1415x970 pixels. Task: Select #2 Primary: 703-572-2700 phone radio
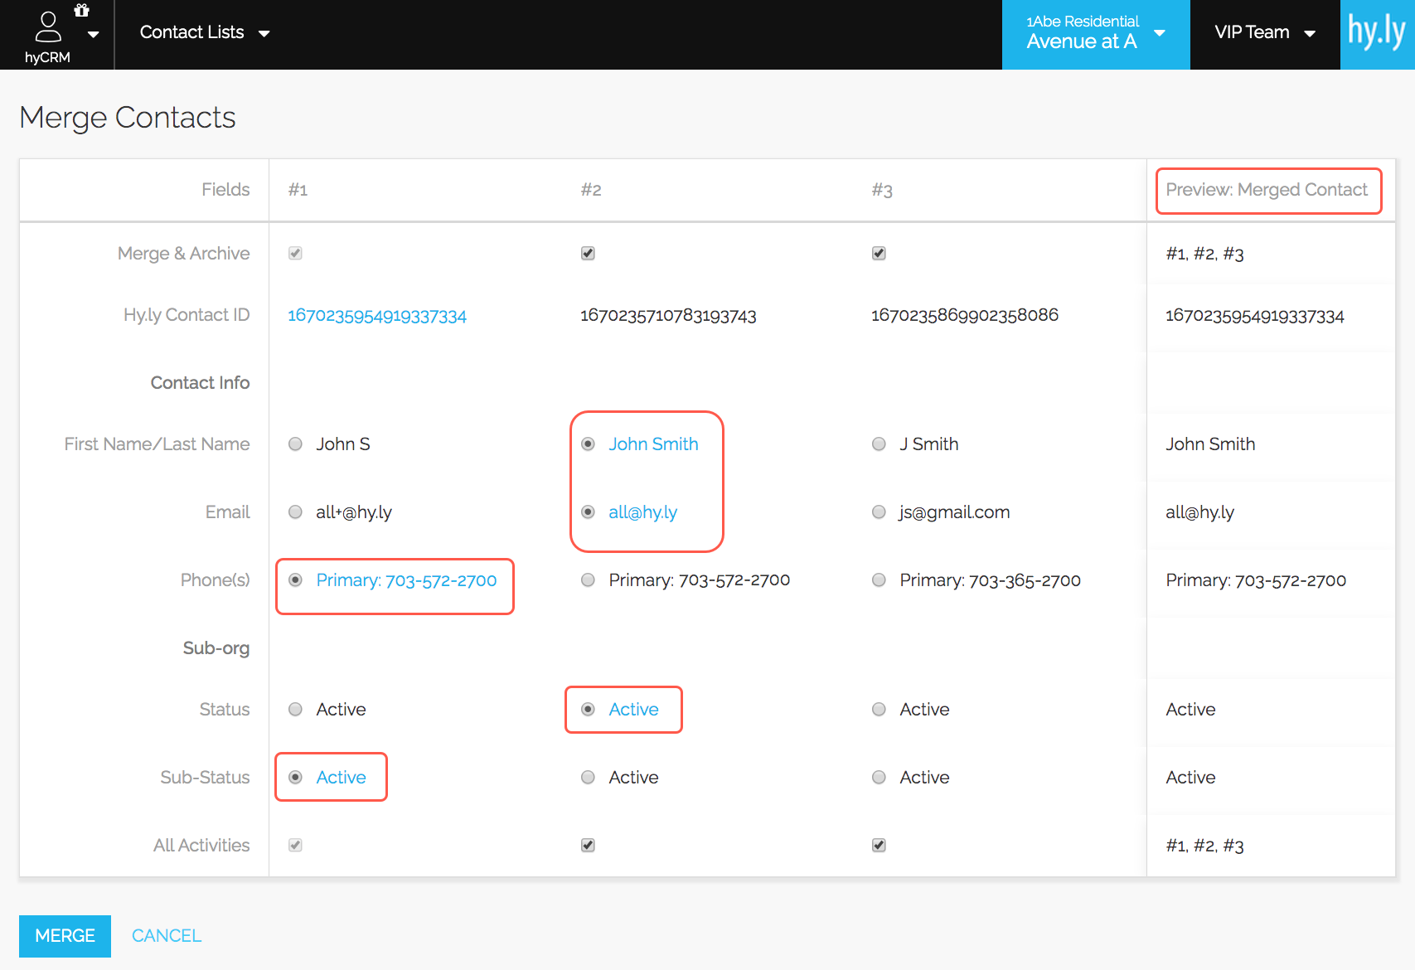[588, 580]
